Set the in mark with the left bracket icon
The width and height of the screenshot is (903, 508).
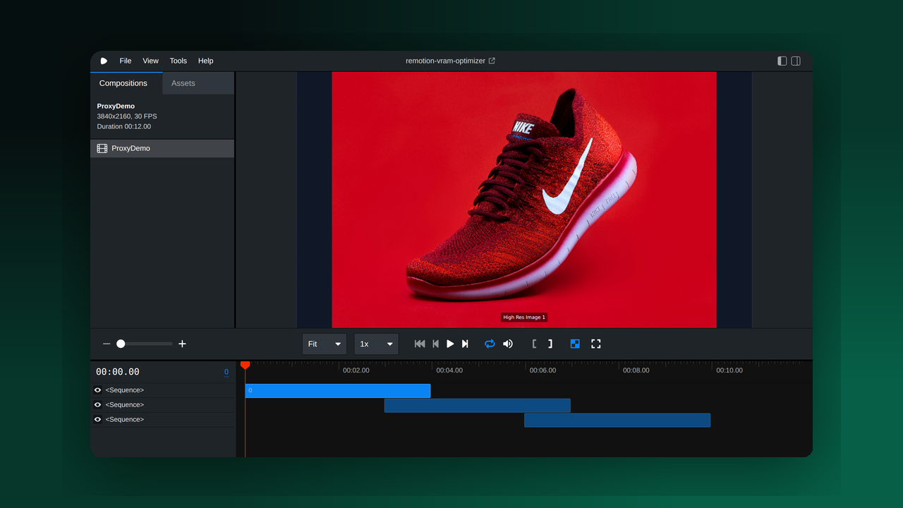tap(534, 344)
